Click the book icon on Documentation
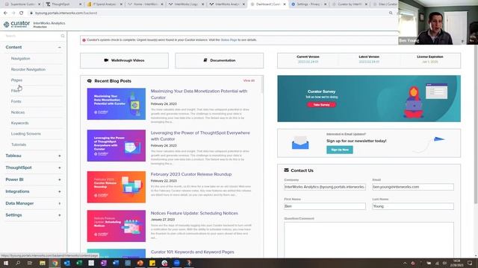The height and width of the screenshot is (268, 478). click(205, 60)
